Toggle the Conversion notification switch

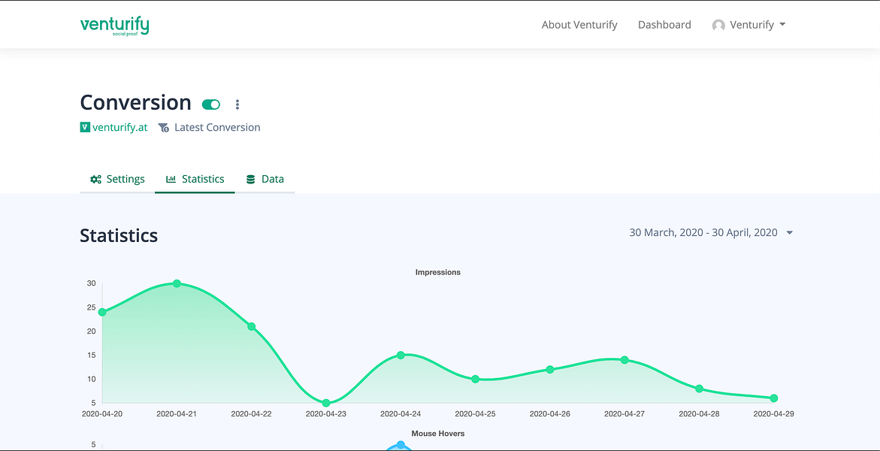tap(211, 104)
